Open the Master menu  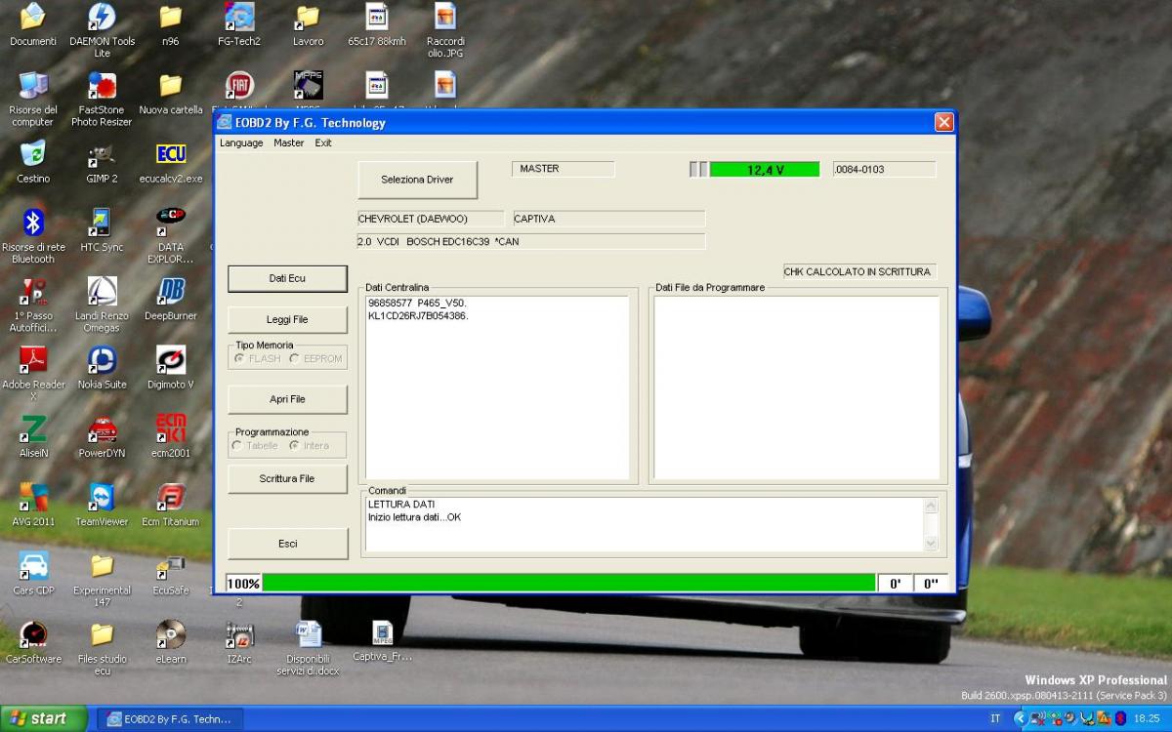coord(289,142)
